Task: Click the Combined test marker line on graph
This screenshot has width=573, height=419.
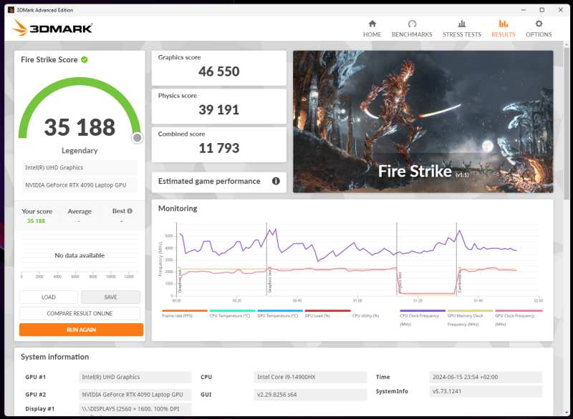Action: click(456, 259)
